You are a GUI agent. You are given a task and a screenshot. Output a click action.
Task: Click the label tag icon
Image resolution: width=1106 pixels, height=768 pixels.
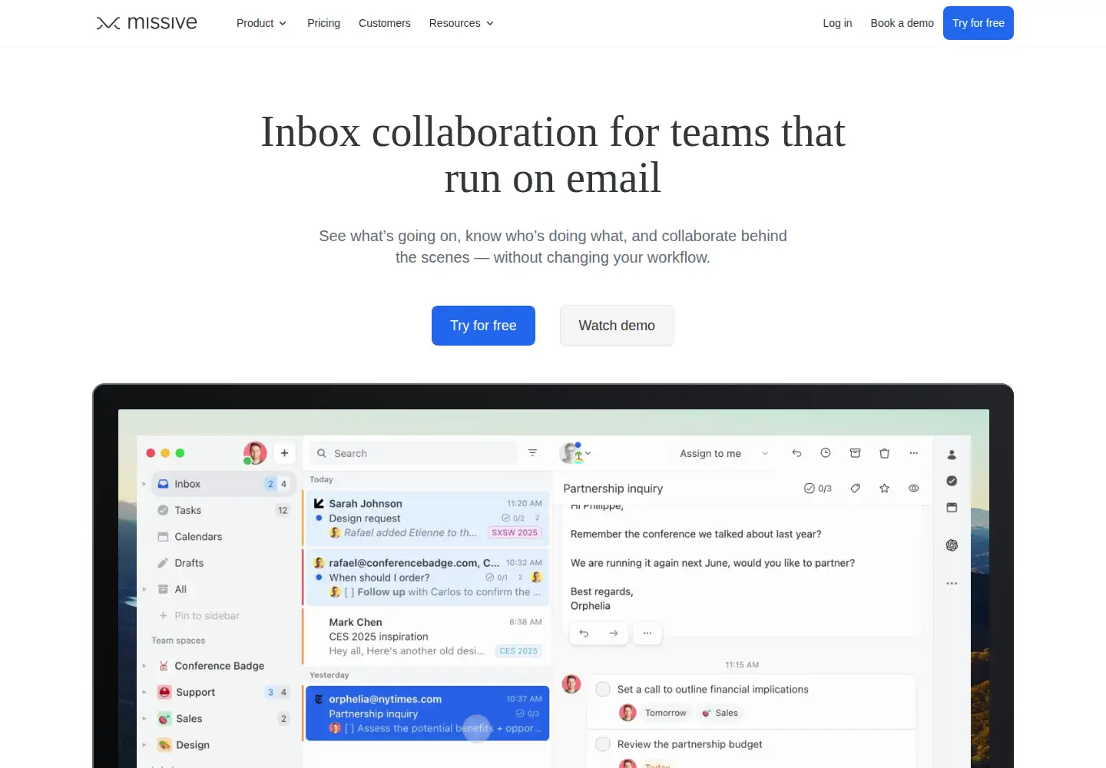pyautogui.click(x=855, y=488)
